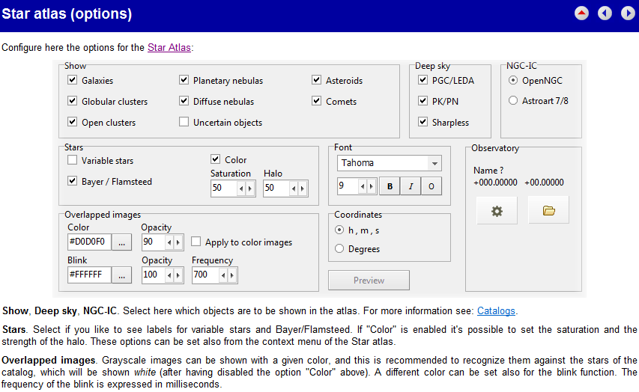This screenshot has width=639, height=392.
Task: Increase Blink opacity 100
Action: pos(178,275)
